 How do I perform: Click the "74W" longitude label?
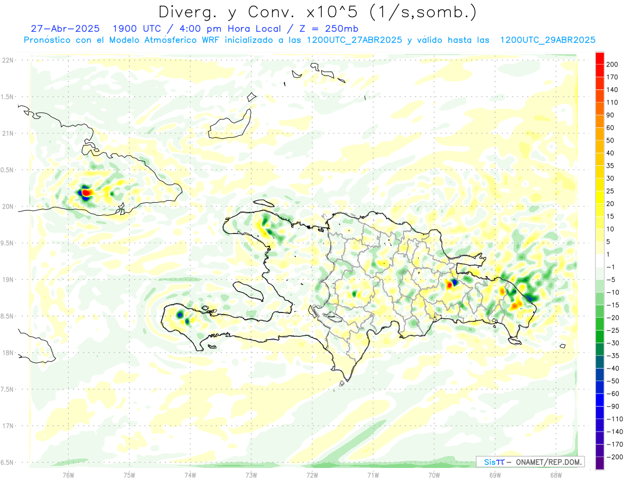pyautogui.click(x=190, y=474)
